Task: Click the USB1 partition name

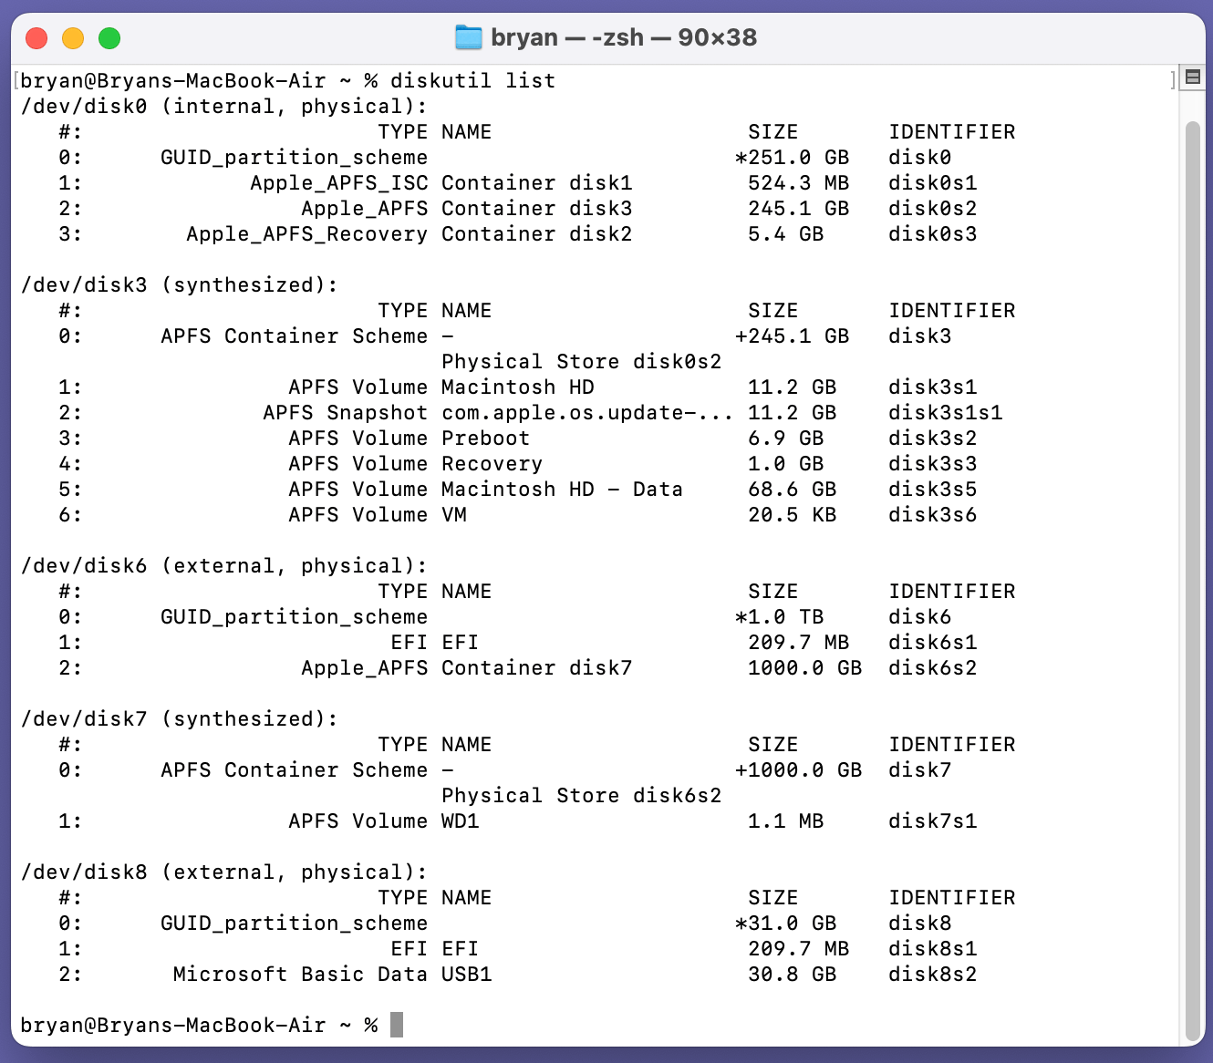Action: (x=467, y=974)
